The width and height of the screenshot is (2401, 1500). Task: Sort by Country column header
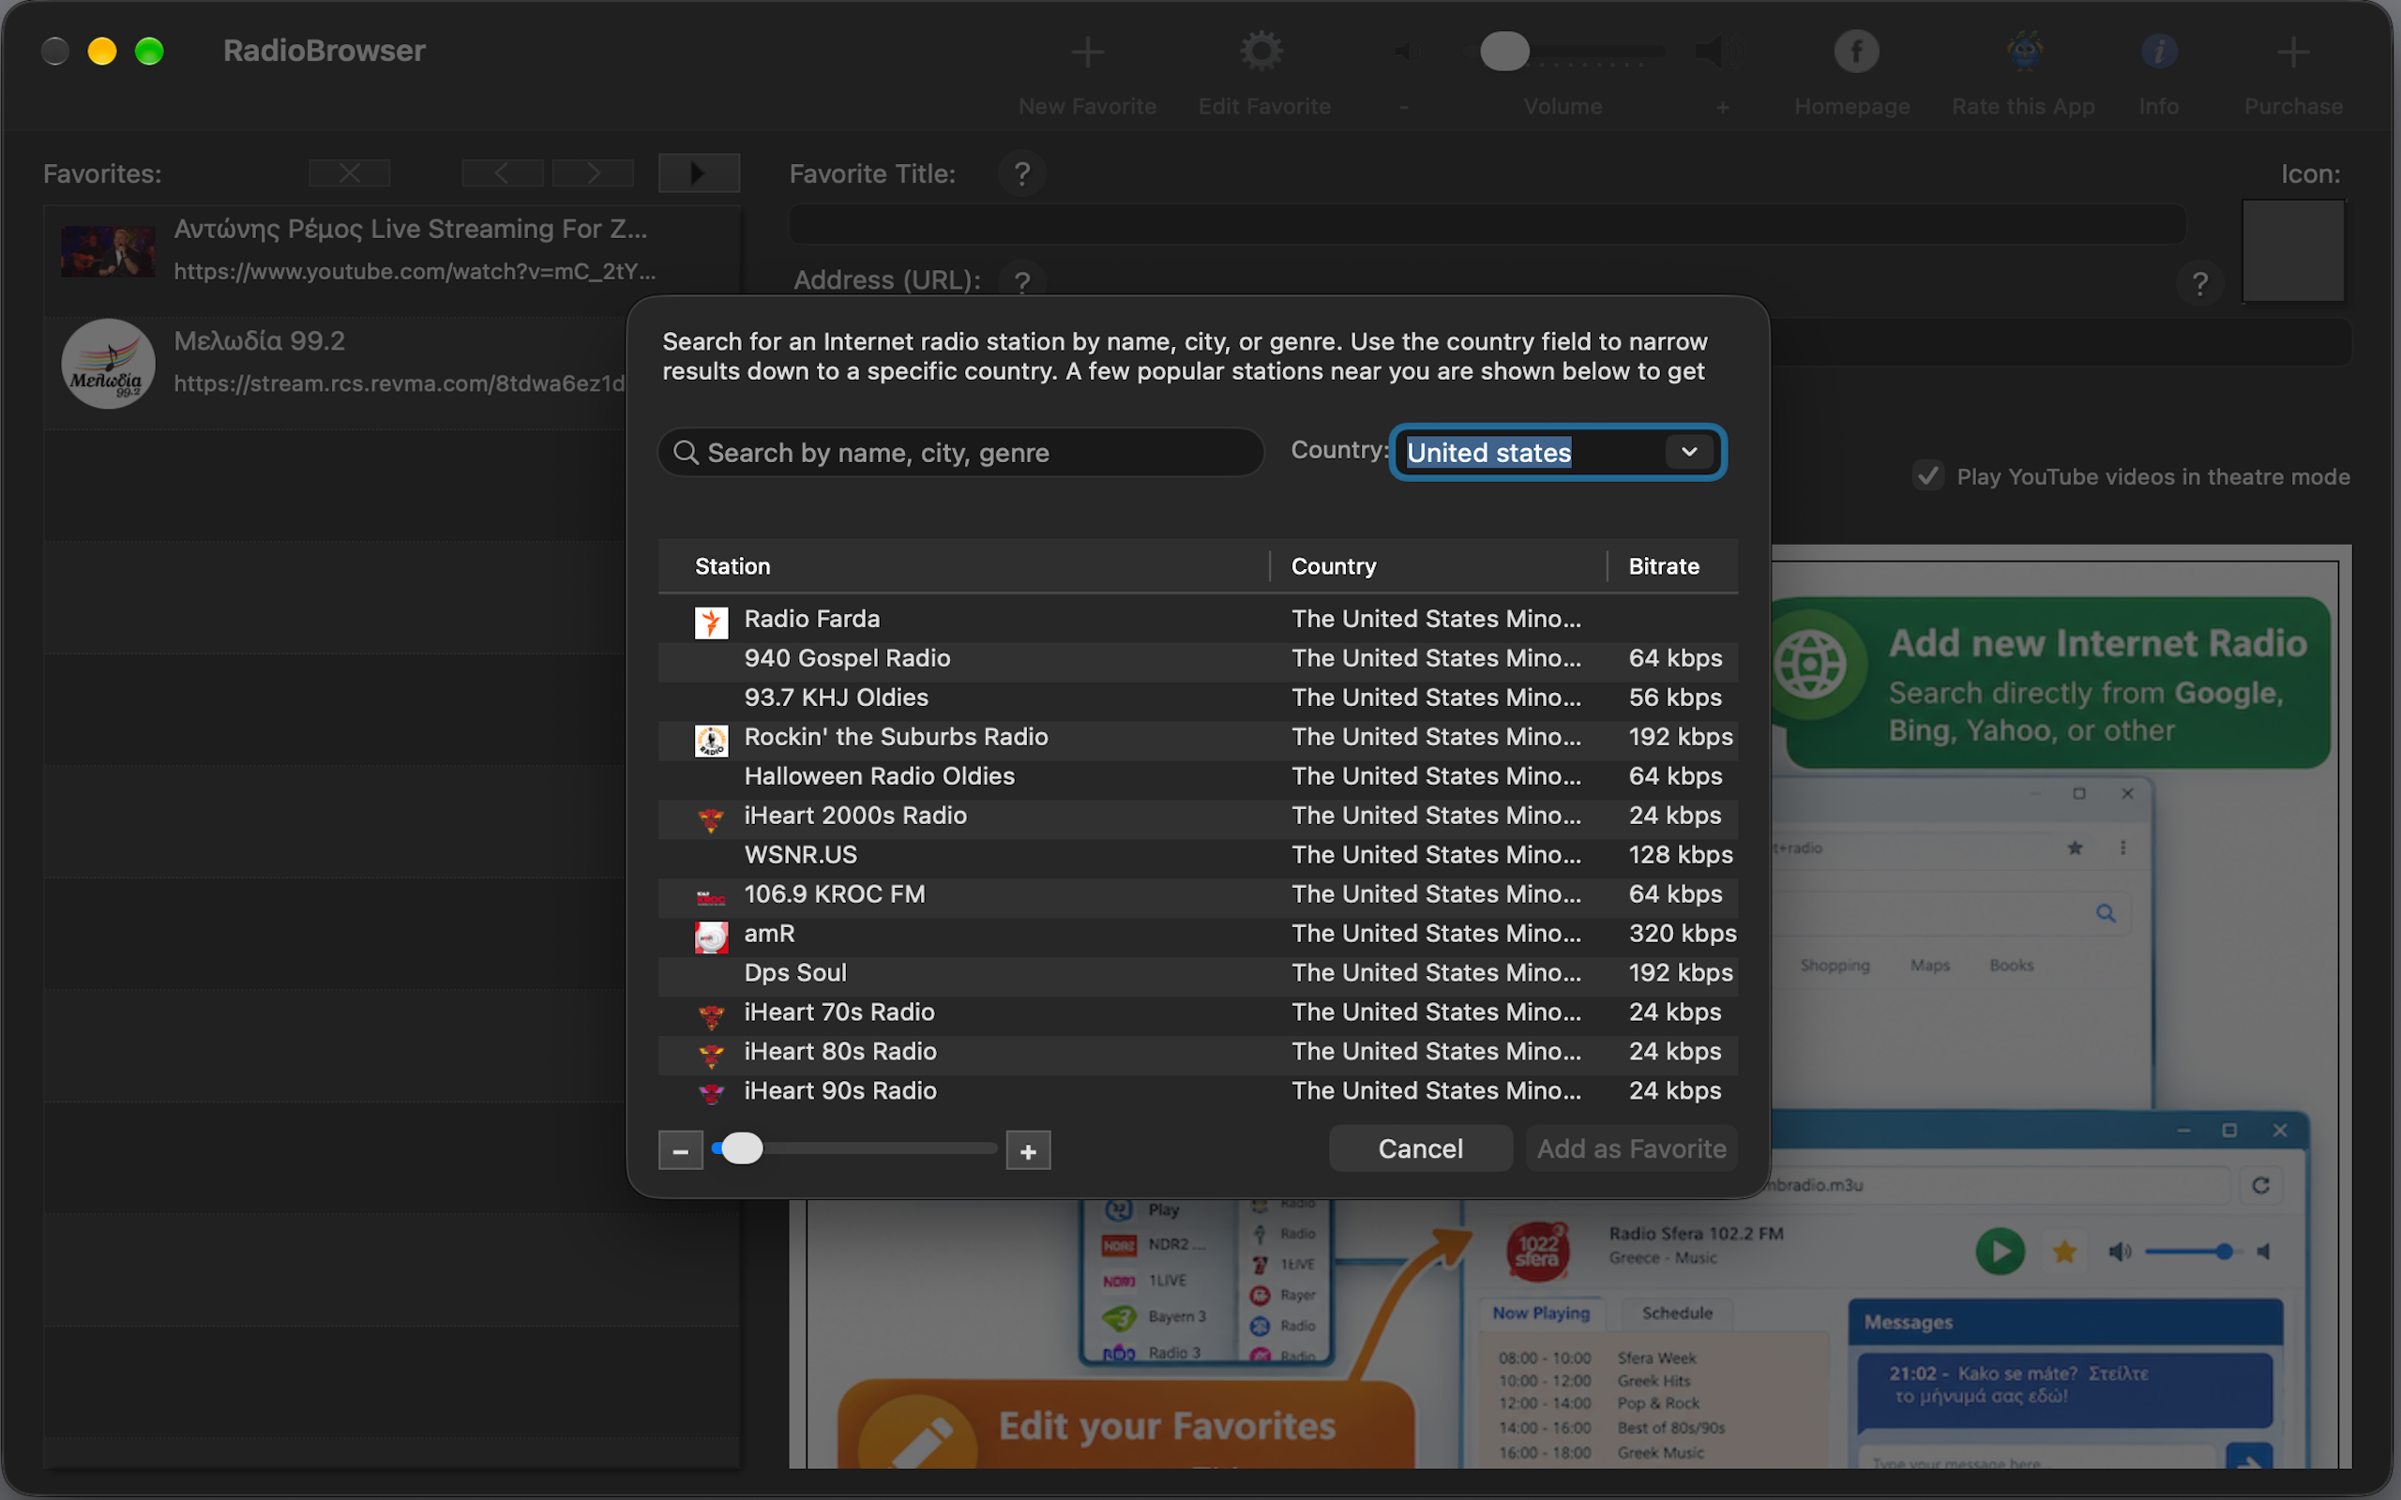coord(1439,566)
